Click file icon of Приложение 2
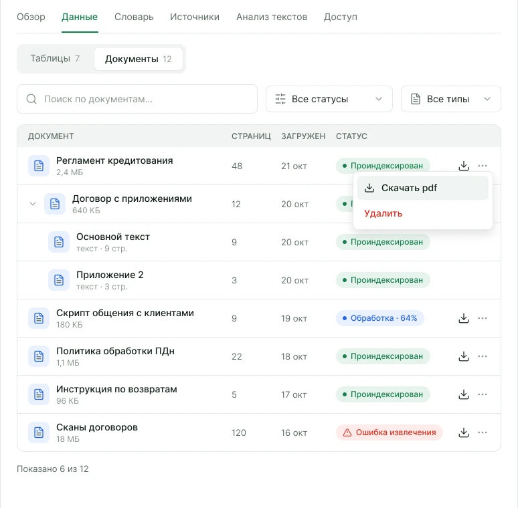 point(59,280)
